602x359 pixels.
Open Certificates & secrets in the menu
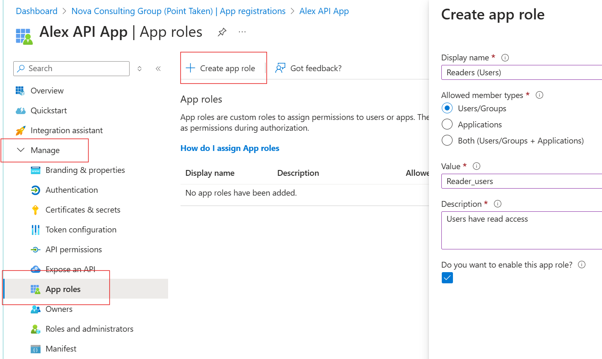[x=83, y=210]
